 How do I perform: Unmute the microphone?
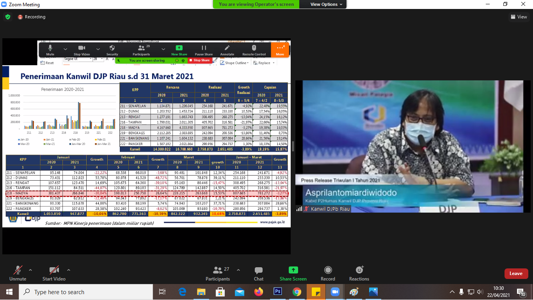[18, 270]
